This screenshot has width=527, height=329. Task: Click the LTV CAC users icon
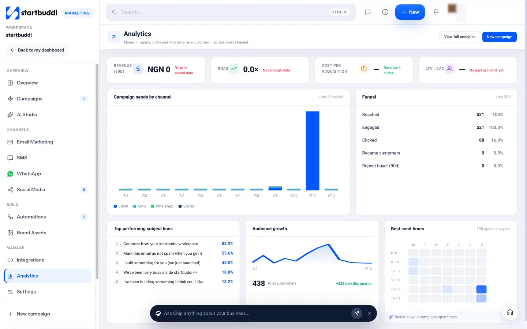tap(450, 69)
